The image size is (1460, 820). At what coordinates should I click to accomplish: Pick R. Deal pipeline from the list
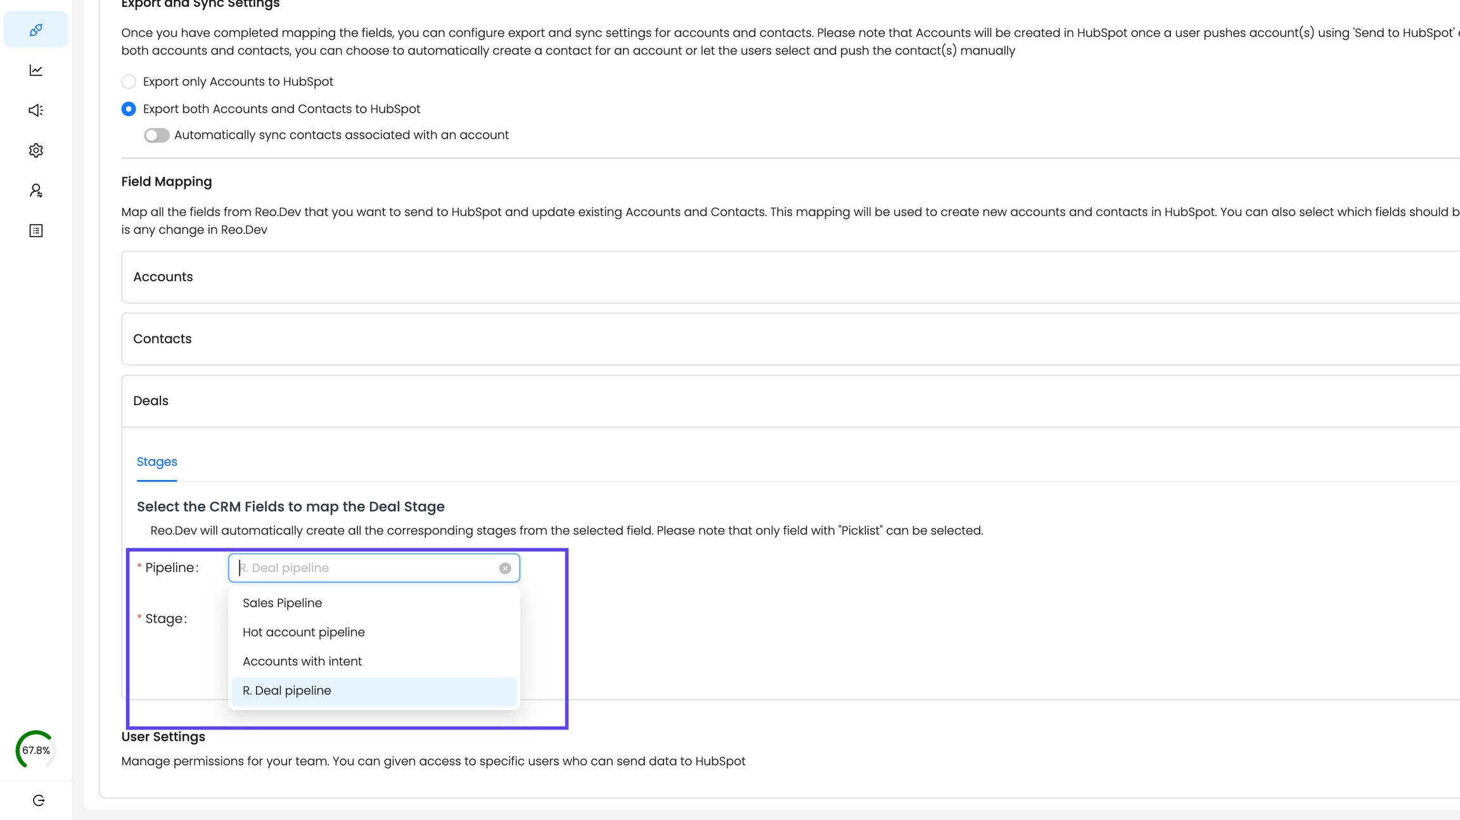tap(287, 690)
